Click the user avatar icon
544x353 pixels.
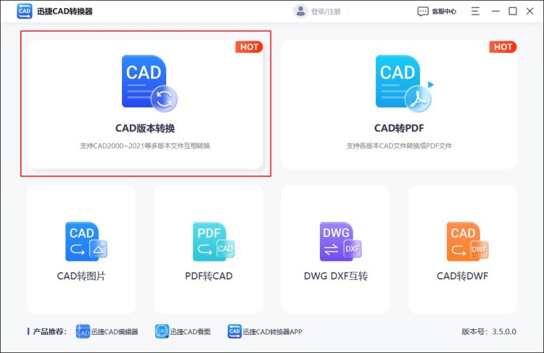(300, 11)
